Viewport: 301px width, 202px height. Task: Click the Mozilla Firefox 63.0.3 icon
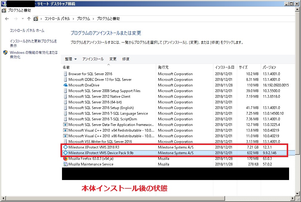66,159
